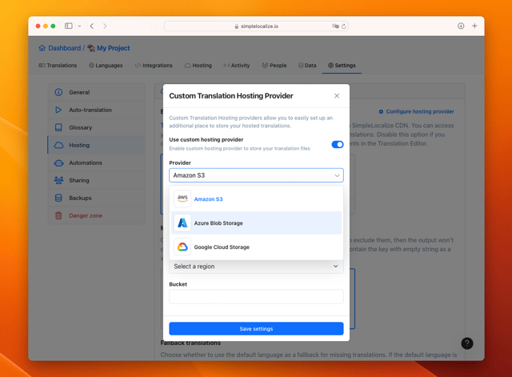Click the Glossary book icon

click(x=58, y=127)
